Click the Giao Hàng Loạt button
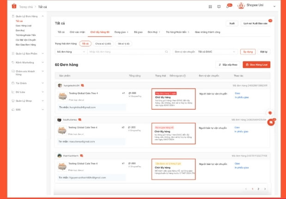Image resolution: width=286 pixels, height=199 pixels. point(256,65)
